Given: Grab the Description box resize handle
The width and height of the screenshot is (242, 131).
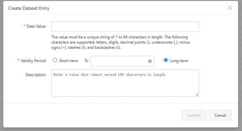Looking at the screenshot, I should (x=197, y=95).
